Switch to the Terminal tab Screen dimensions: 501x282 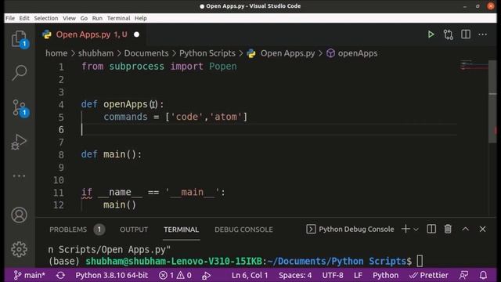(181, 230)
